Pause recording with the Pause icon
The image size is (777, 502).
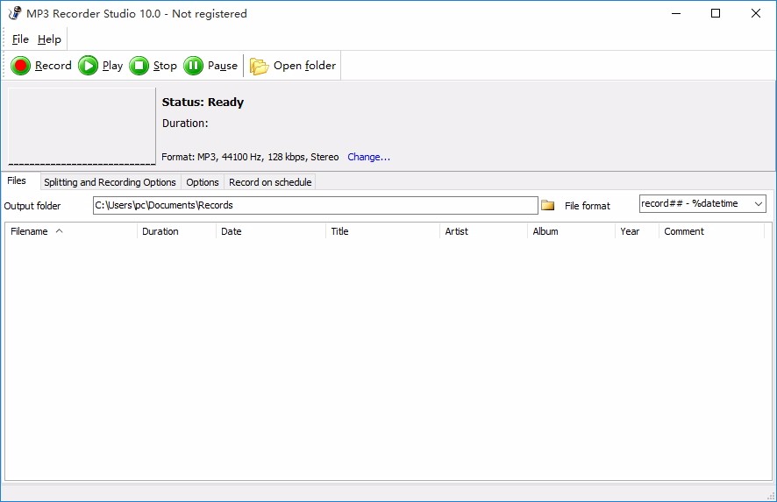click(x=193, y=66)
